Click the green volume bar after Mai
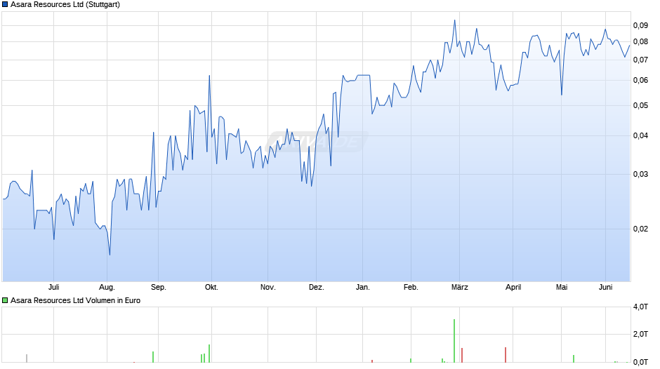The image size is (660, 369). (574, 358)
